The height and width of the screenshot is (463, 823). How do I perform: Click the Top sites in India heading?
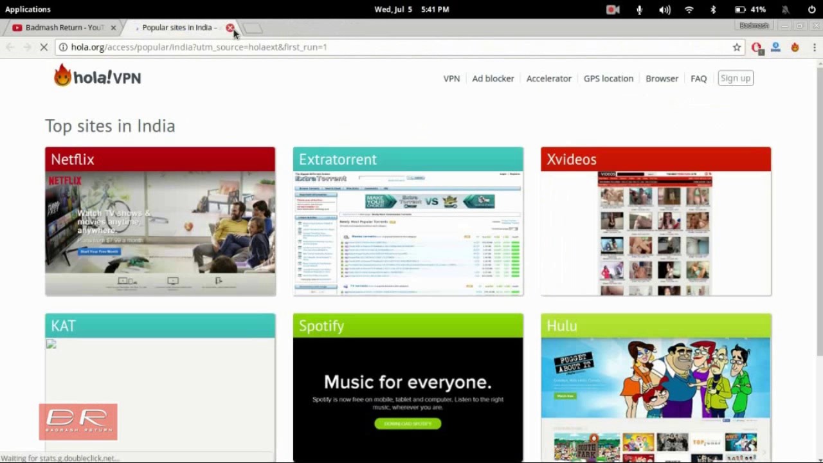pyautogui.click(x=110, y=125)
